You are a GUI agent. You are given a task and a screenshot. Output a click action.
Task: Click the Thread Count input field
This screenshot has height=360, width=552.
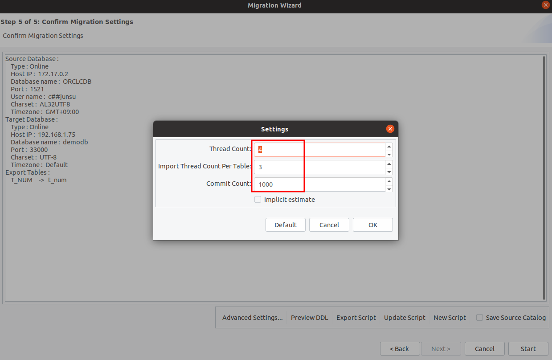tap(319, 150)
